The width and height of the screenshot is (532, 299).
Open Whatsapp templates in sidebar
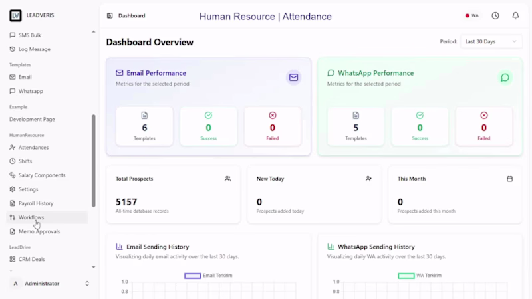(47, 91)
